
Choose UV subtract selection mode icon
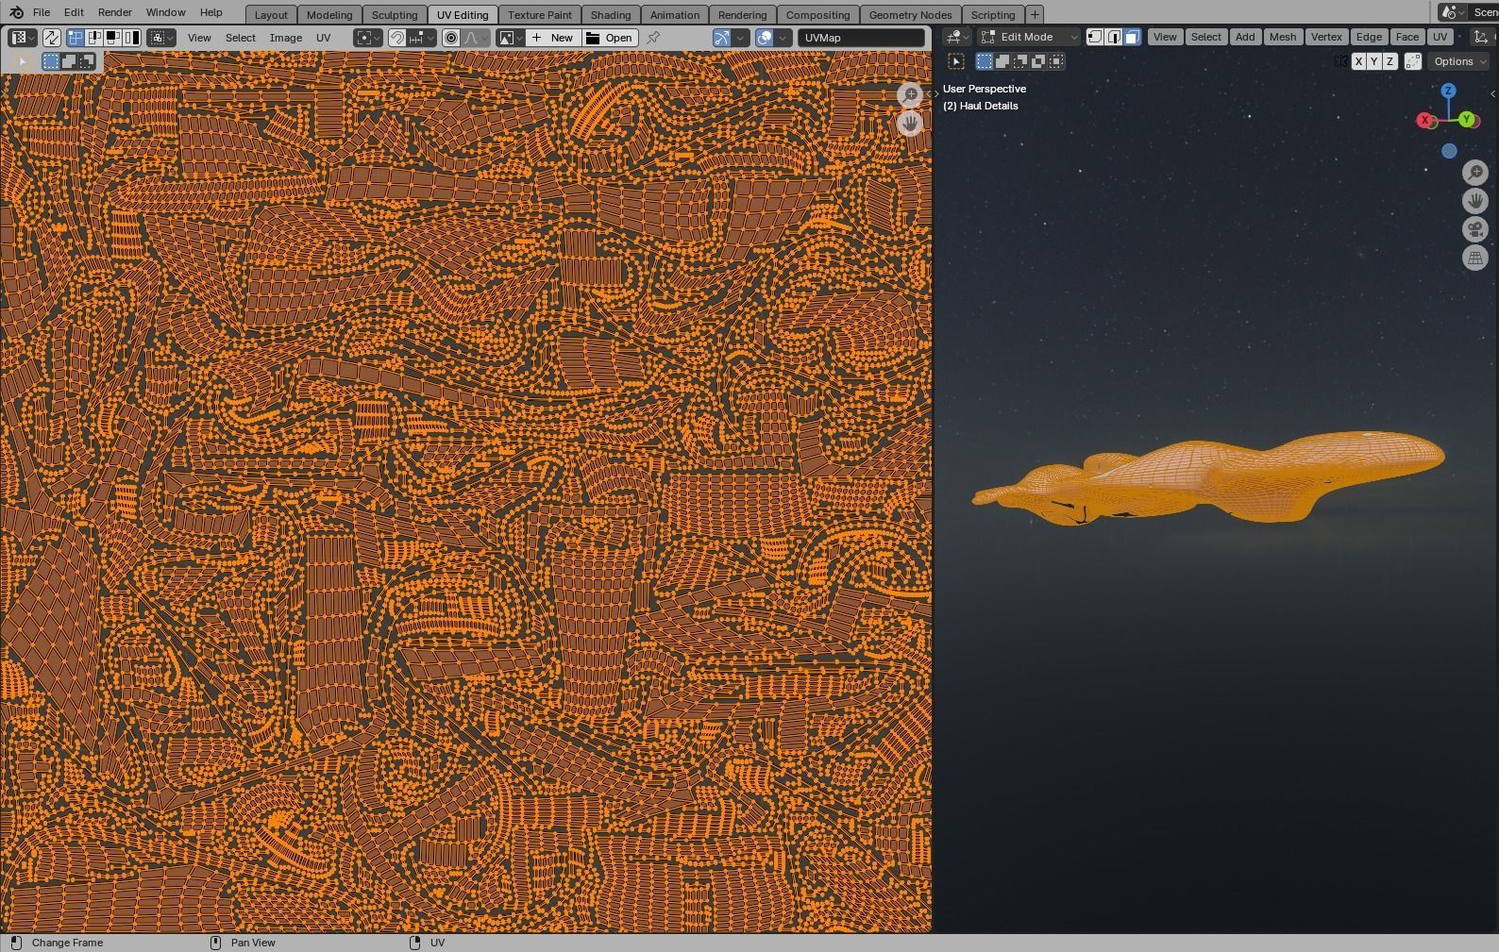click(87, 61)
